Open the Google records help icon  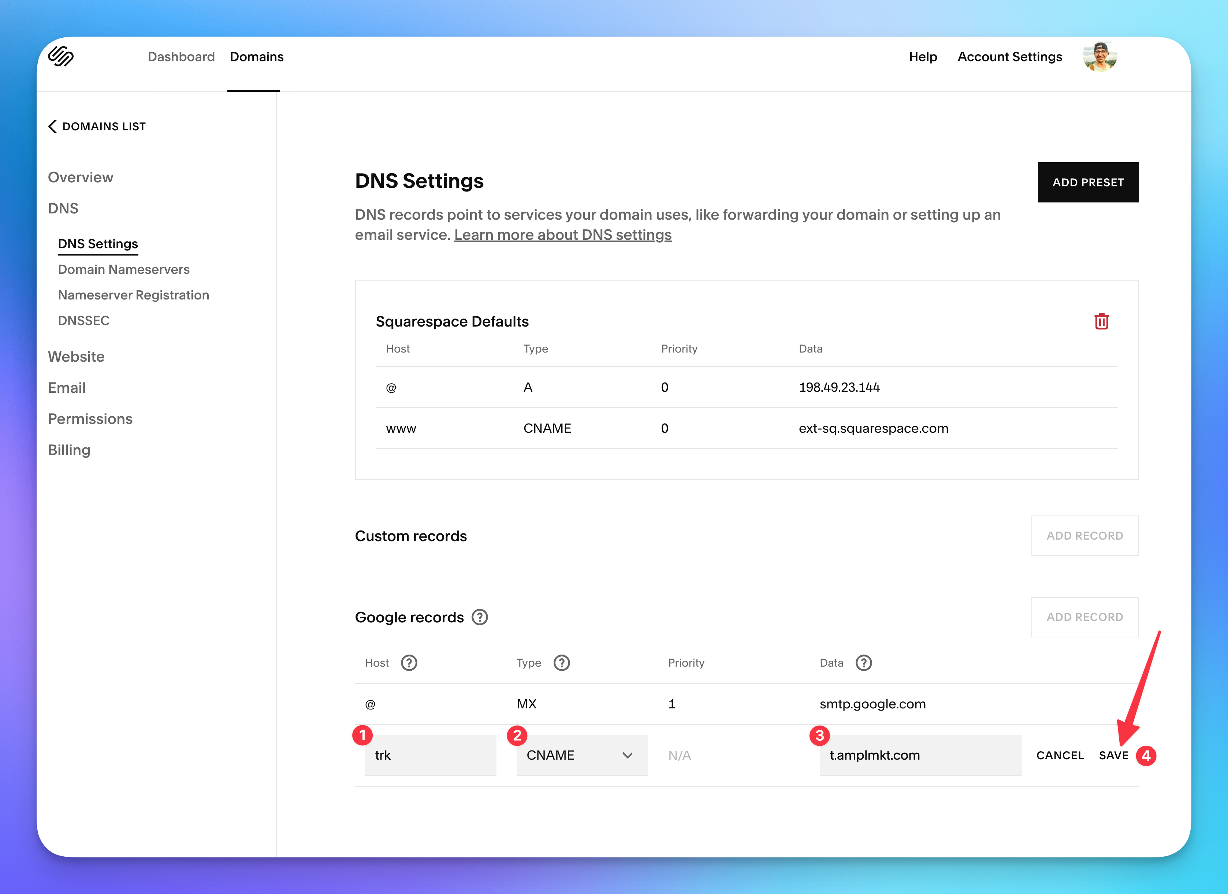pos(480,617)
